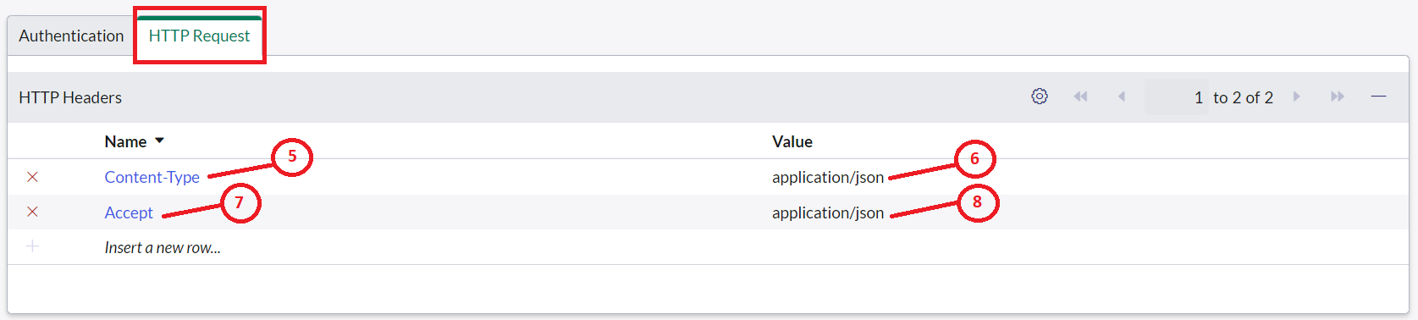Click the Value column header
The width and height of the screenshot is (1418, 320).
coord(792,141)
